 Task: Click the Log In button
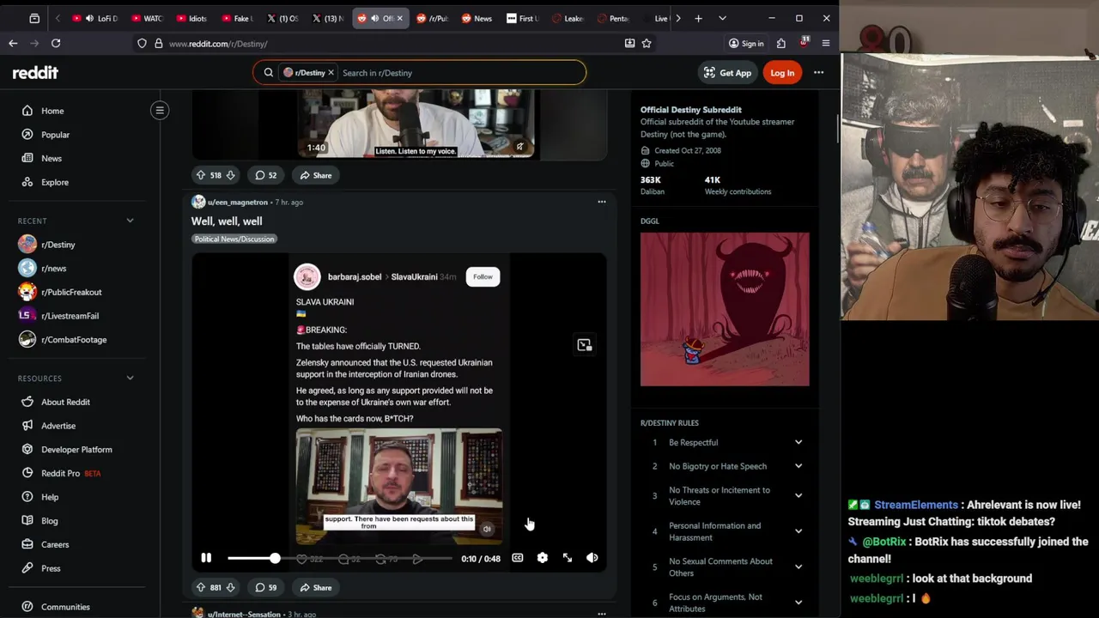click(782, 73)
